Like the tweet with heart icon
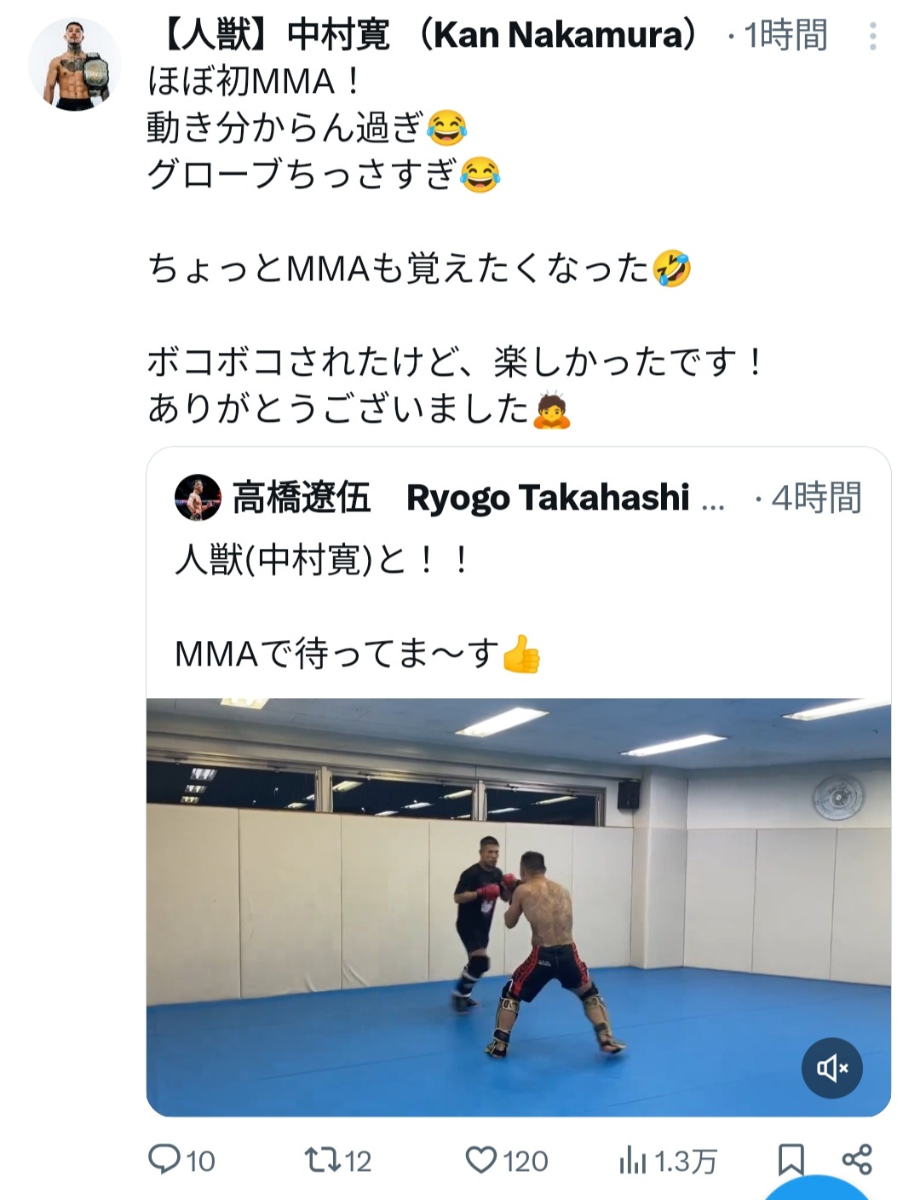 pos(481,1160)
